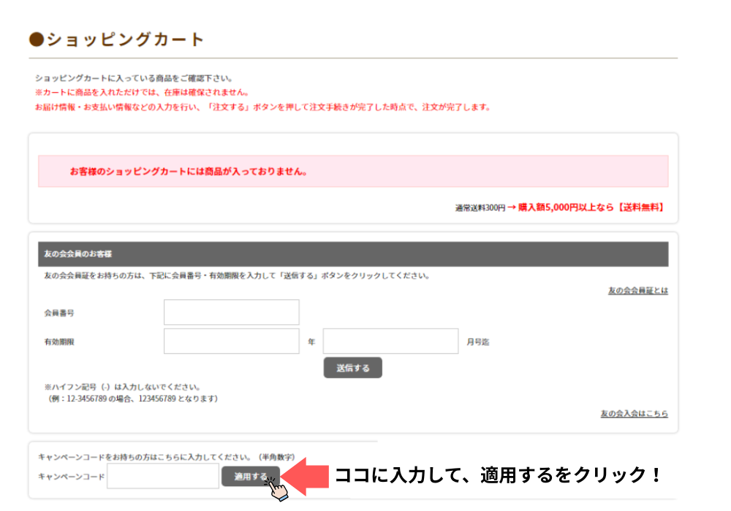731x511 pixels.
Task: Click the 有効期限 field label
Action: click(59, 342)
